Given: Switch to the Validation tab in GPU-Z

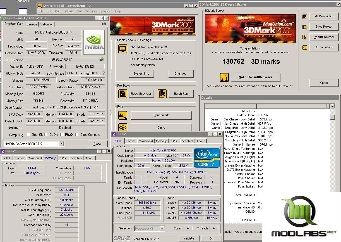Looking at the screenshot, I should [x=47, y=24].
